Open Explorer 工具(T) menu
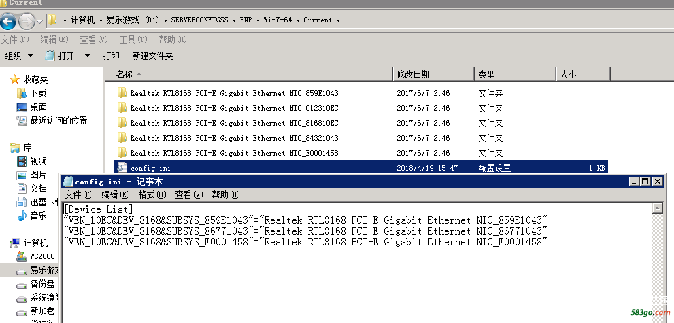674x323 pixels. coord(133,39)
